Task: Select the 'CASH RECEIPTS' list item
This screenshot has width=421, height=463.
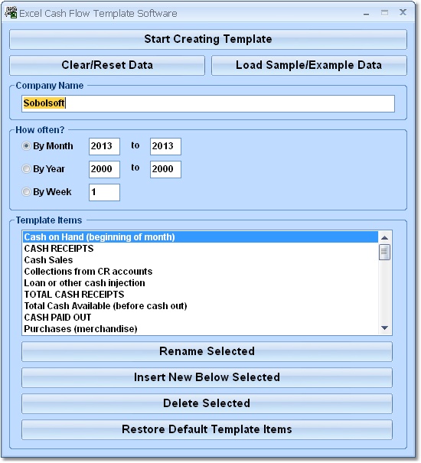Action: click(201, 249)
